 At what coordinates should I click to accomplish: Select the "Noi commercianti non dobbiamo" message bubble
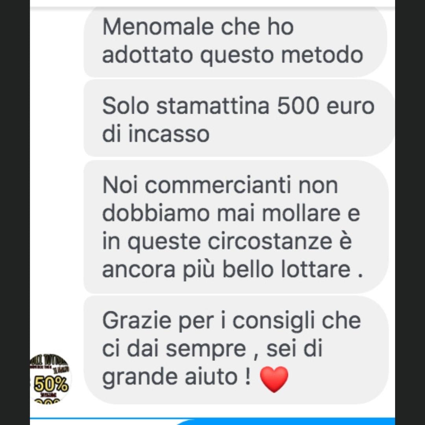236,227
